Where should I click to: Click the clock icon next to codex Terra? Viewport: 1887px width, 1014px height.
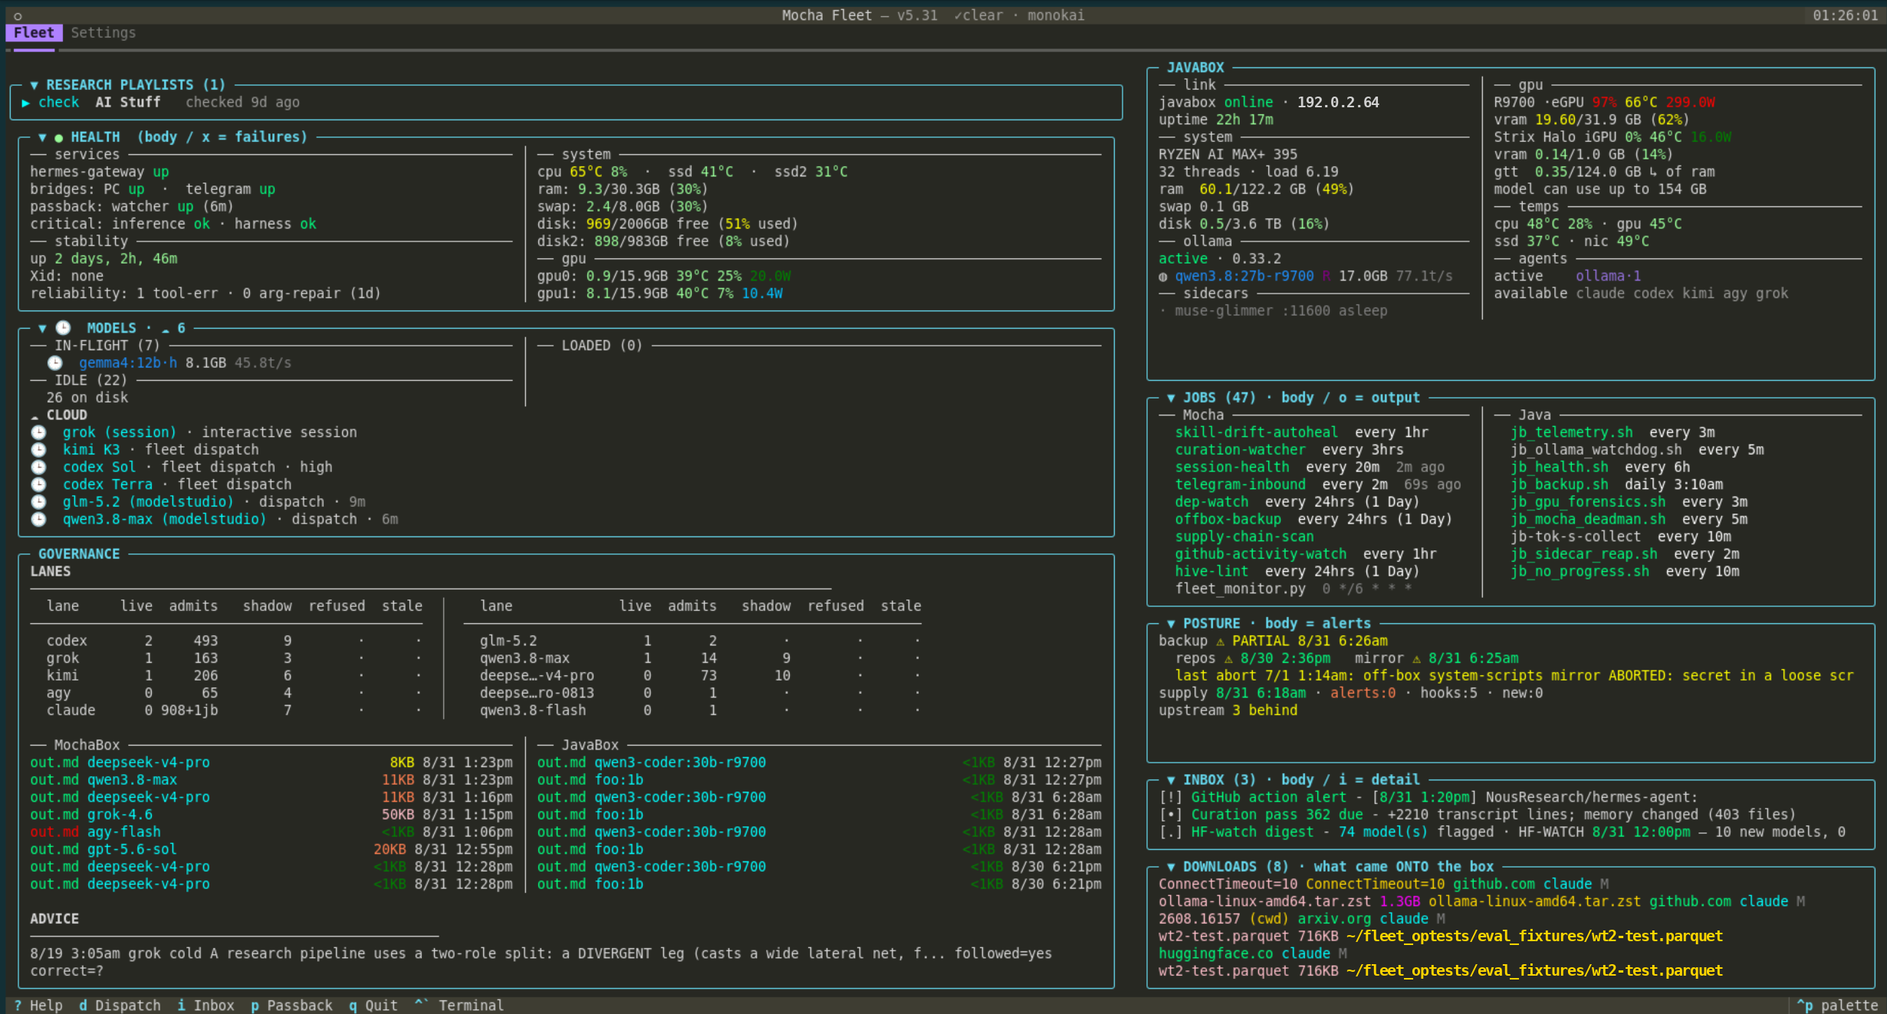(x=38, y=484)
